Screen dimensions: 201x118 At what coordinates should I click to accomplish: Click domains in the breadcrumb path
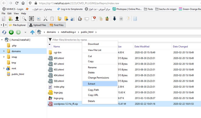point(51,32)
